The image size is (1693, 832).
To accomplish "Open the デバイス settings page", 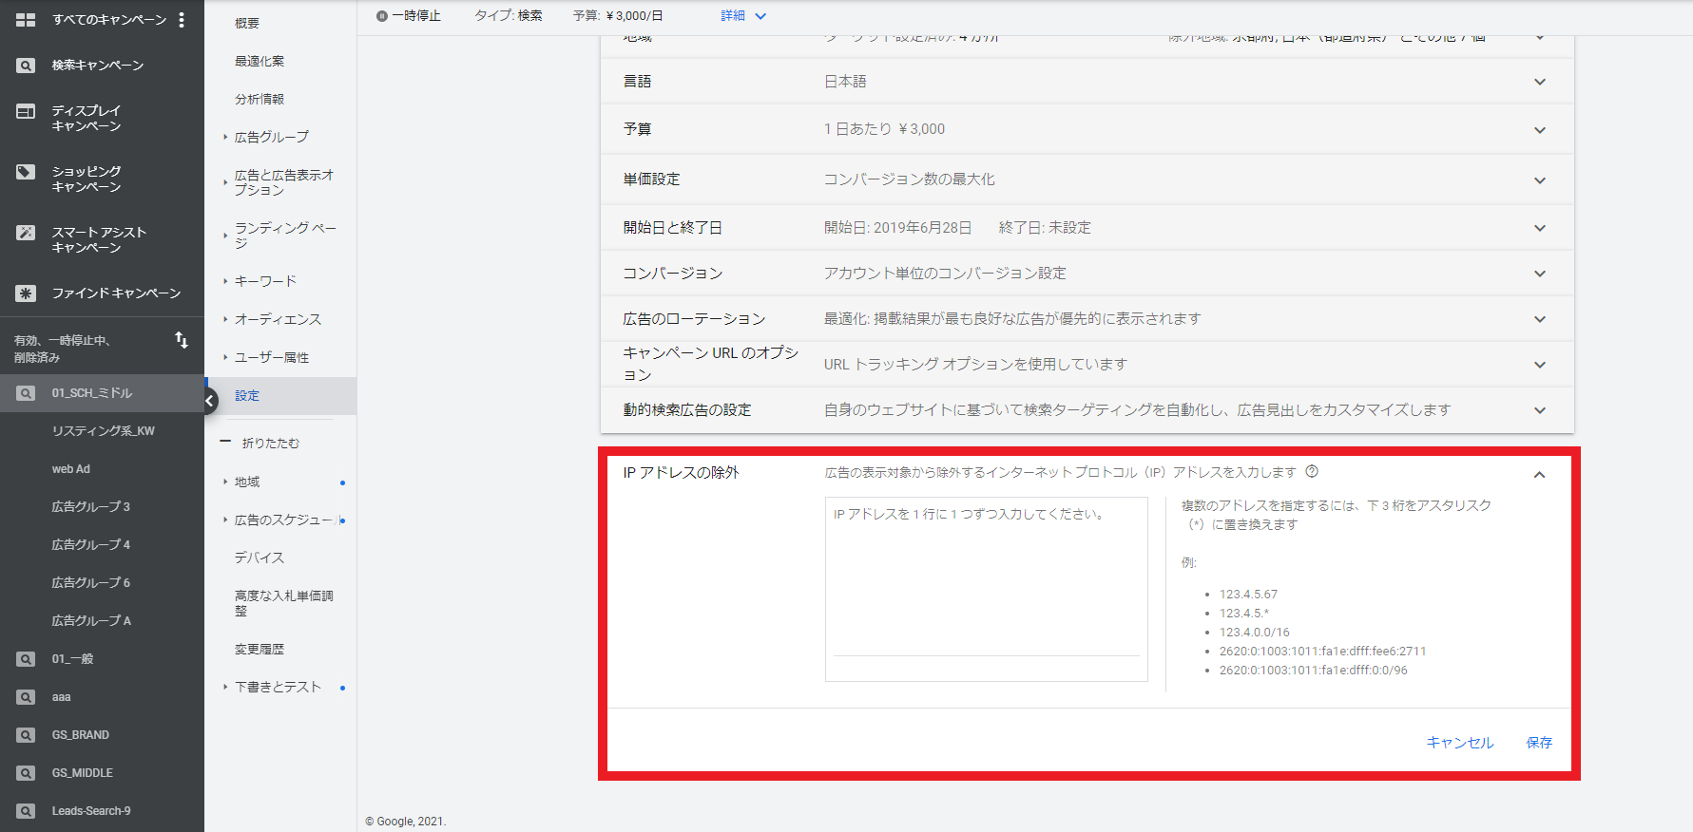I will click(260, 558).
